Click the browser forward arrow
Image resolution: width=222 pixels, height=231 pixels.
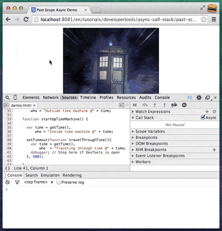pos(17,20)
